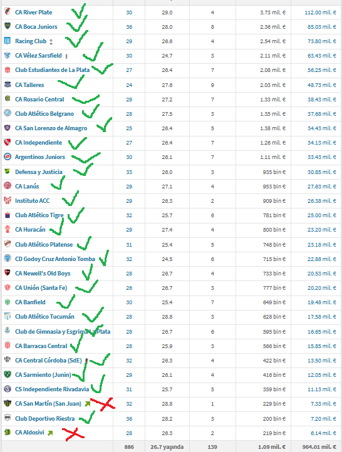
Task: Open the Club Deportivo Riestra link
Action: [x=44, y=419]
